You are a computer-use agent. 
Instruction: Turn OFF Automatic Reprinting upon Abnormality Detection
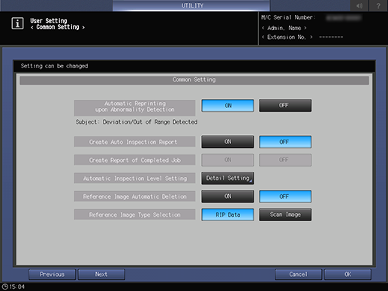(285, 106)
